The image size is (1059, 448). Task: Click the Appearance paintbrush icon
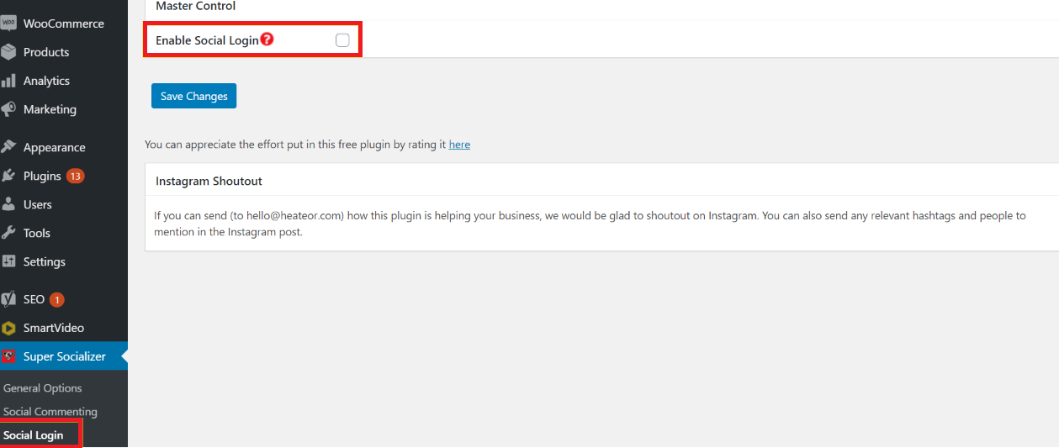8,147
